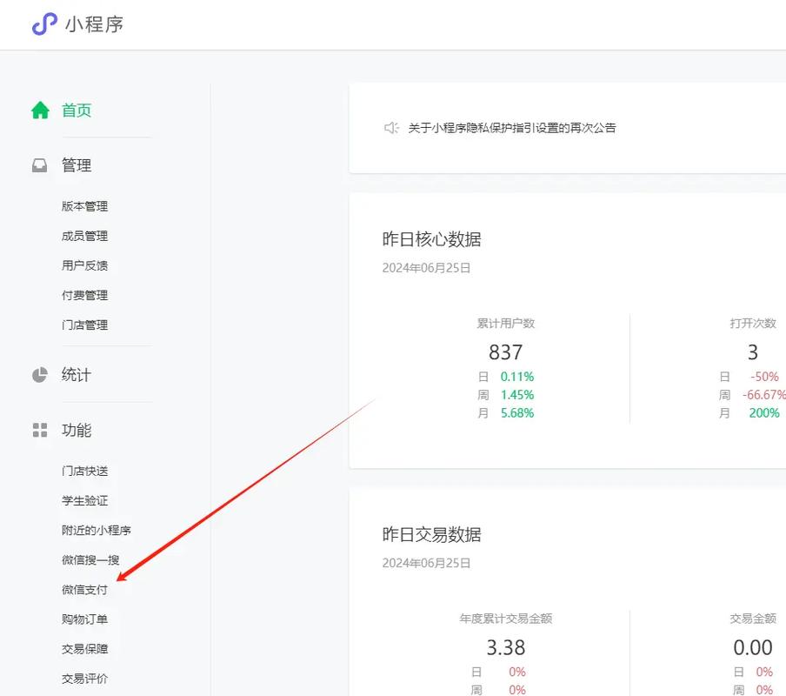Expand the 管理 menu section
The width and height of the screenshot is (786, 696).
[x=77, y=165]
